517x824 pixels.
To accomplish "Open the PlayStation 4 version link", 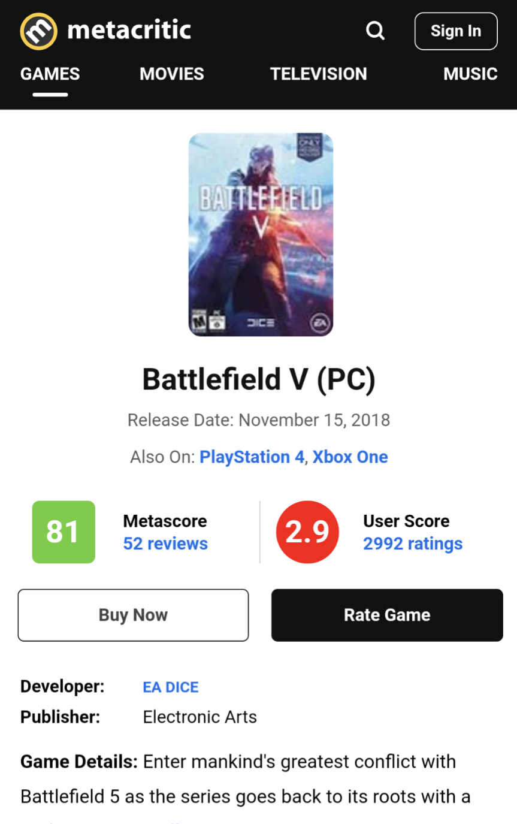I will pos(252,457).
